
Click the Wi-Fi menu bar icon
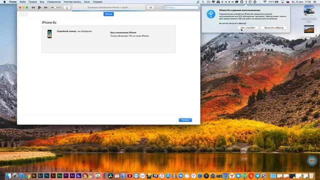point(264,2)
